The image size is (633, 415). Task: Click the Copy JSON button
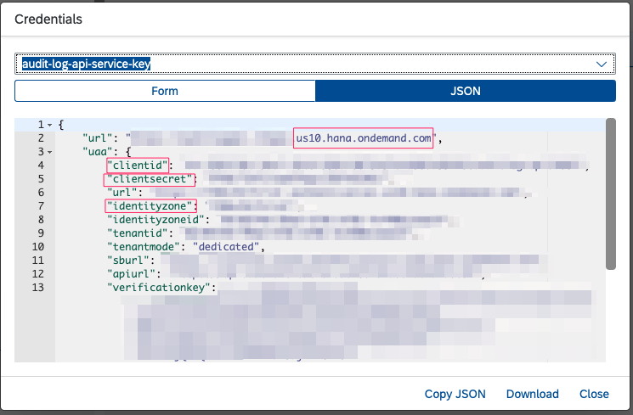pyautogui.click(x=455, y=394)
